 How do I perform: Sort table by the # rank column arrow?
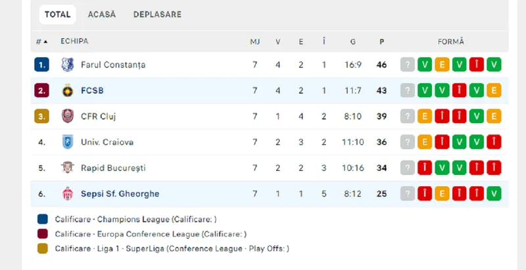coord(42,41)
